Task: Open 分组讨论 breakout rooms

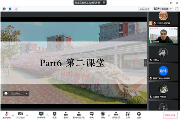Action: pyautogui.click(x=115, y=114)
